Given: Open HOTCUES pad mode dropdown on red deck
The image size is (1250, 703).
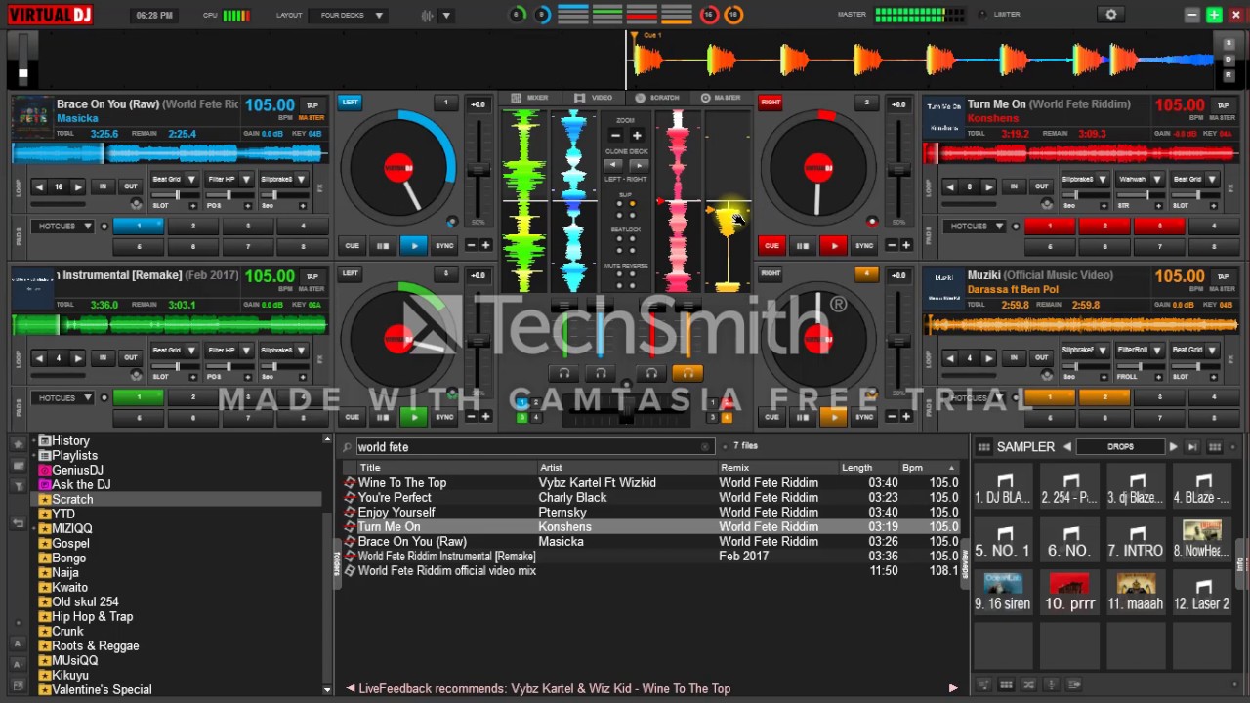Looking at the screenshot, I should click(x=975, y=227).
